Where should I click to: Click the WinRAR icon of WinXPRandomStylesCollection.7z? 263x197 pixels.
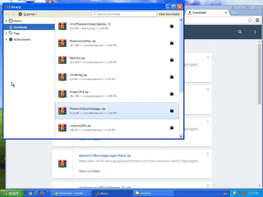tap(62, 26)
